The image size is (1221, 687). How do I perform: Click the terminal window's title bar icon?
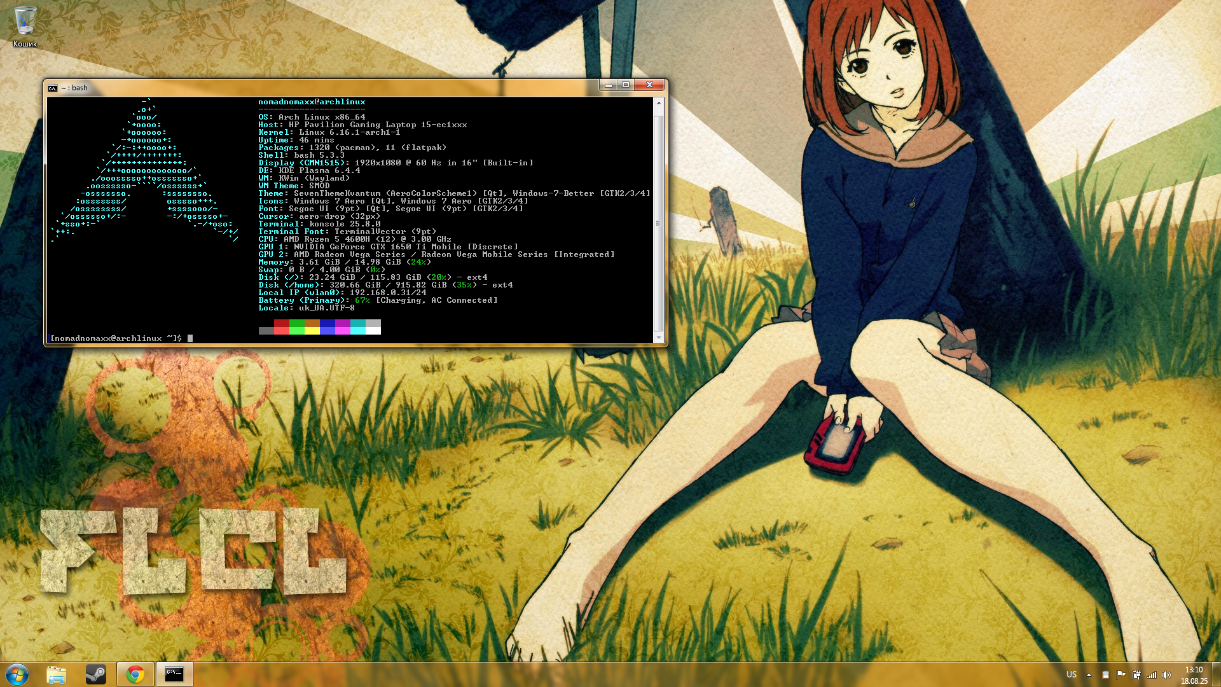tap(53, 88)
